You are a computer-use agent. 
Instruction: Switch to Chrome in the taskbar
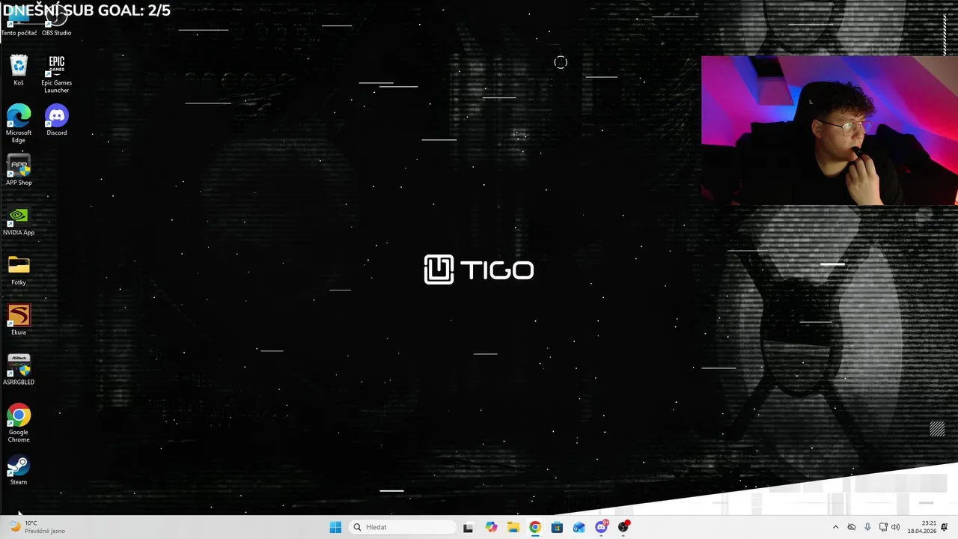[x=534, y=527]
